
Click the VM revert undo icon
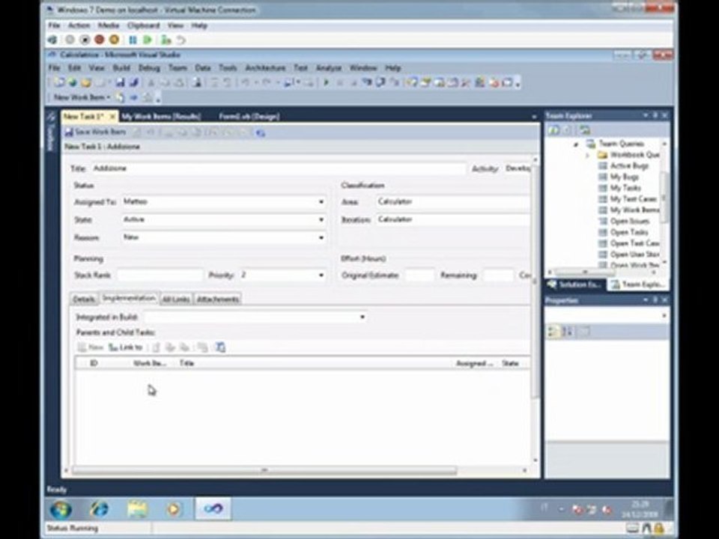(x=181, y=40)
